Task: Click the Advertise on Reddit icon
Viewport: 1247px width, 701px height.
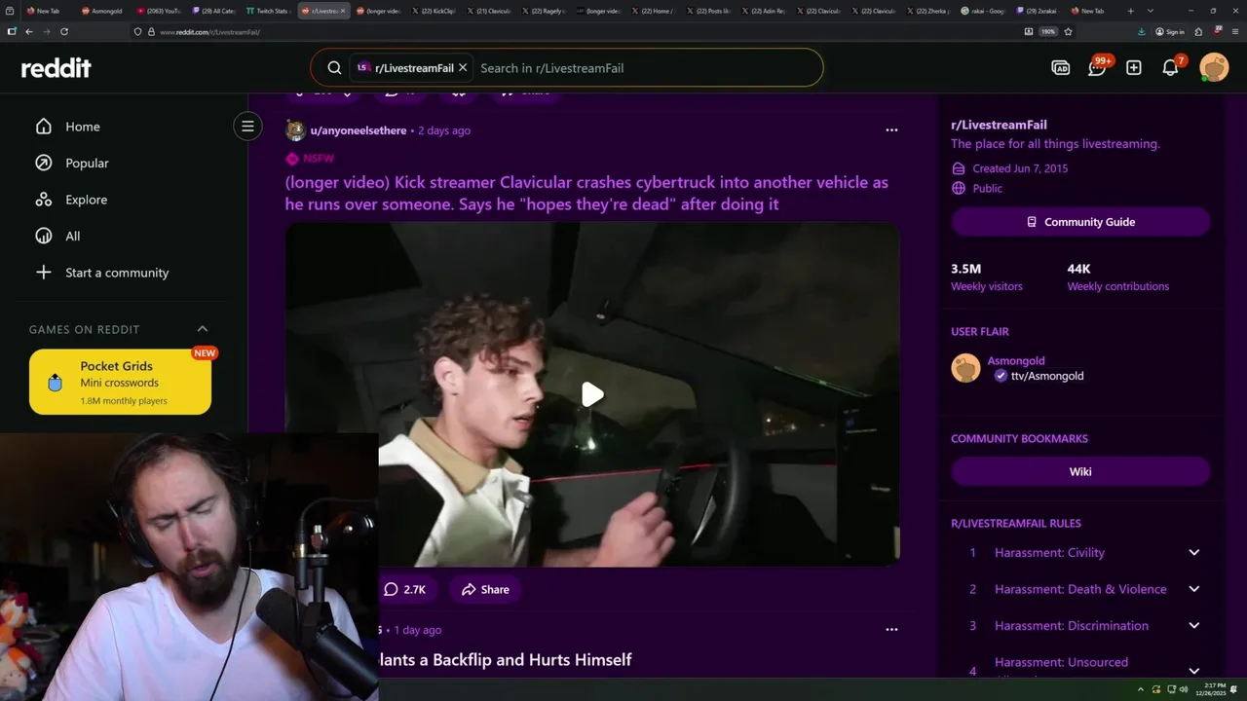Action: click(x=1061, y=68)
